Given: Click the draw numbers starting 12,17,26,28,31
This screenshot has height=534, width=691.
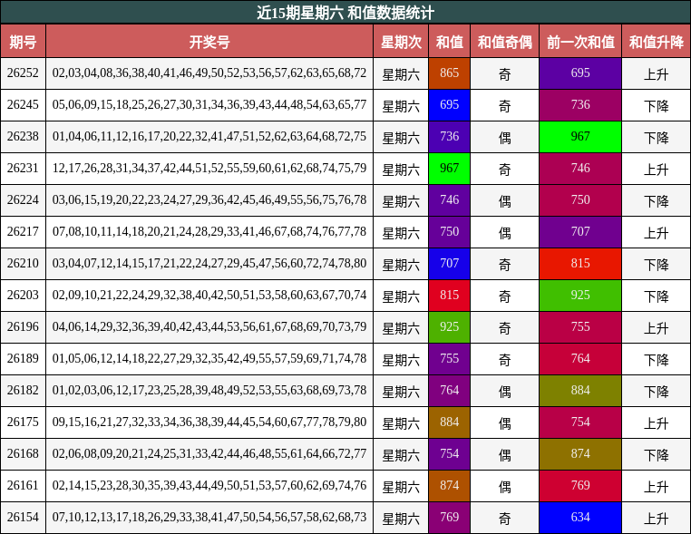Looking at the screenshot, I should pos(209,168).
